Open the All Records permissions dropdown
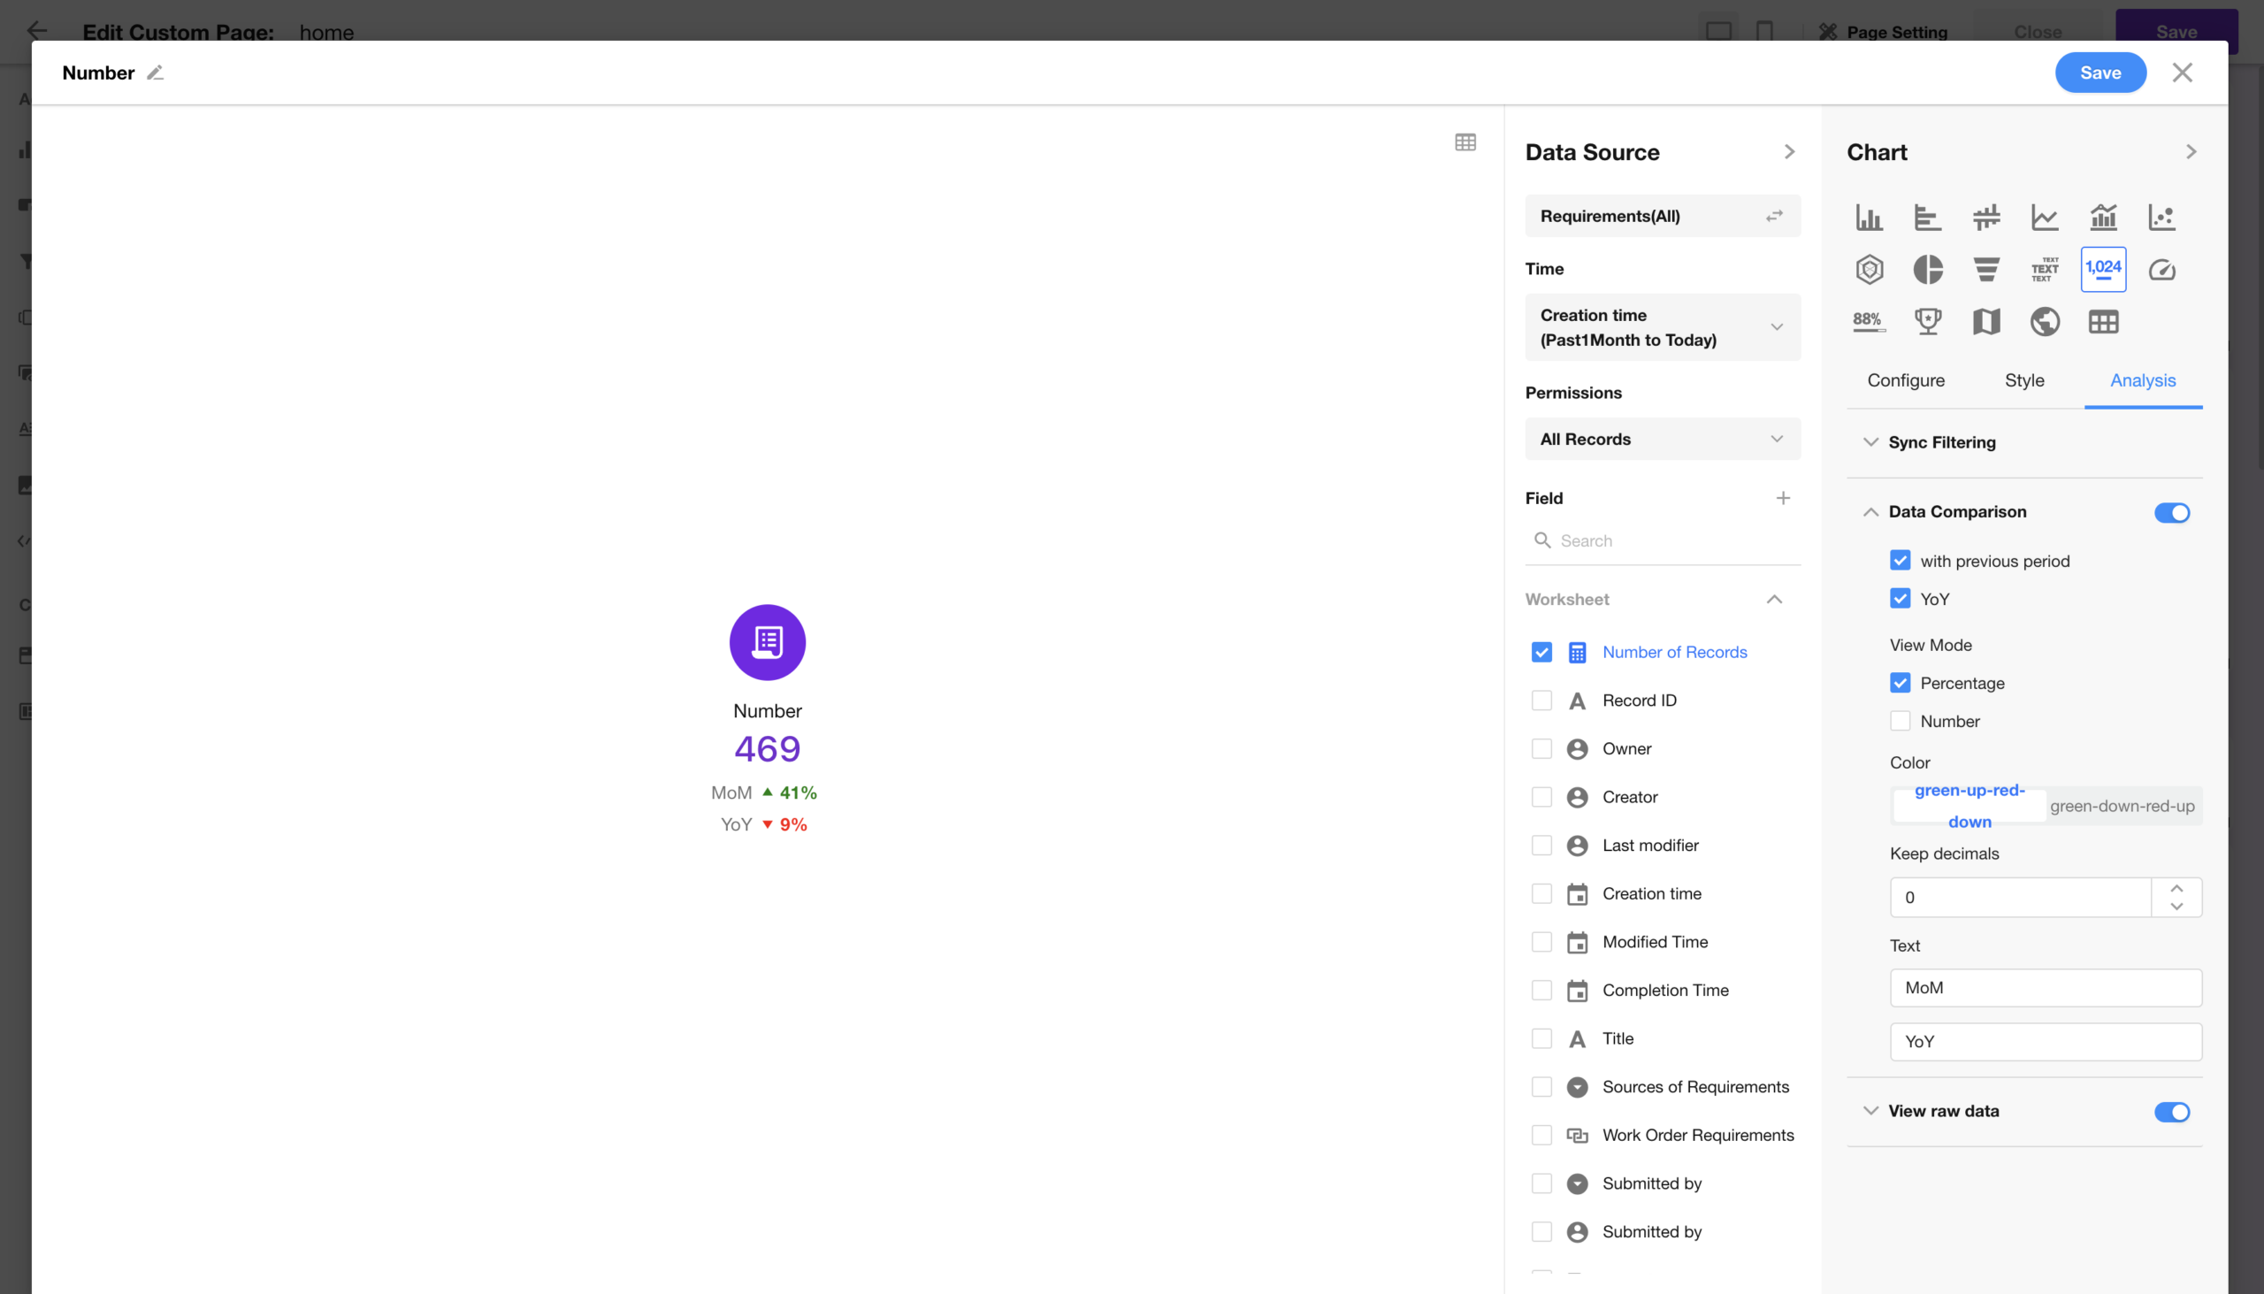Screen dimensions: 2264x1294 click(1662, 439)
